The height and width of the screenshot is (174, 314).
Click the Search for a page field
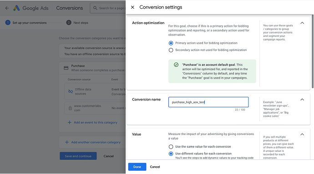pyautogui.click(x=108, y=8)
